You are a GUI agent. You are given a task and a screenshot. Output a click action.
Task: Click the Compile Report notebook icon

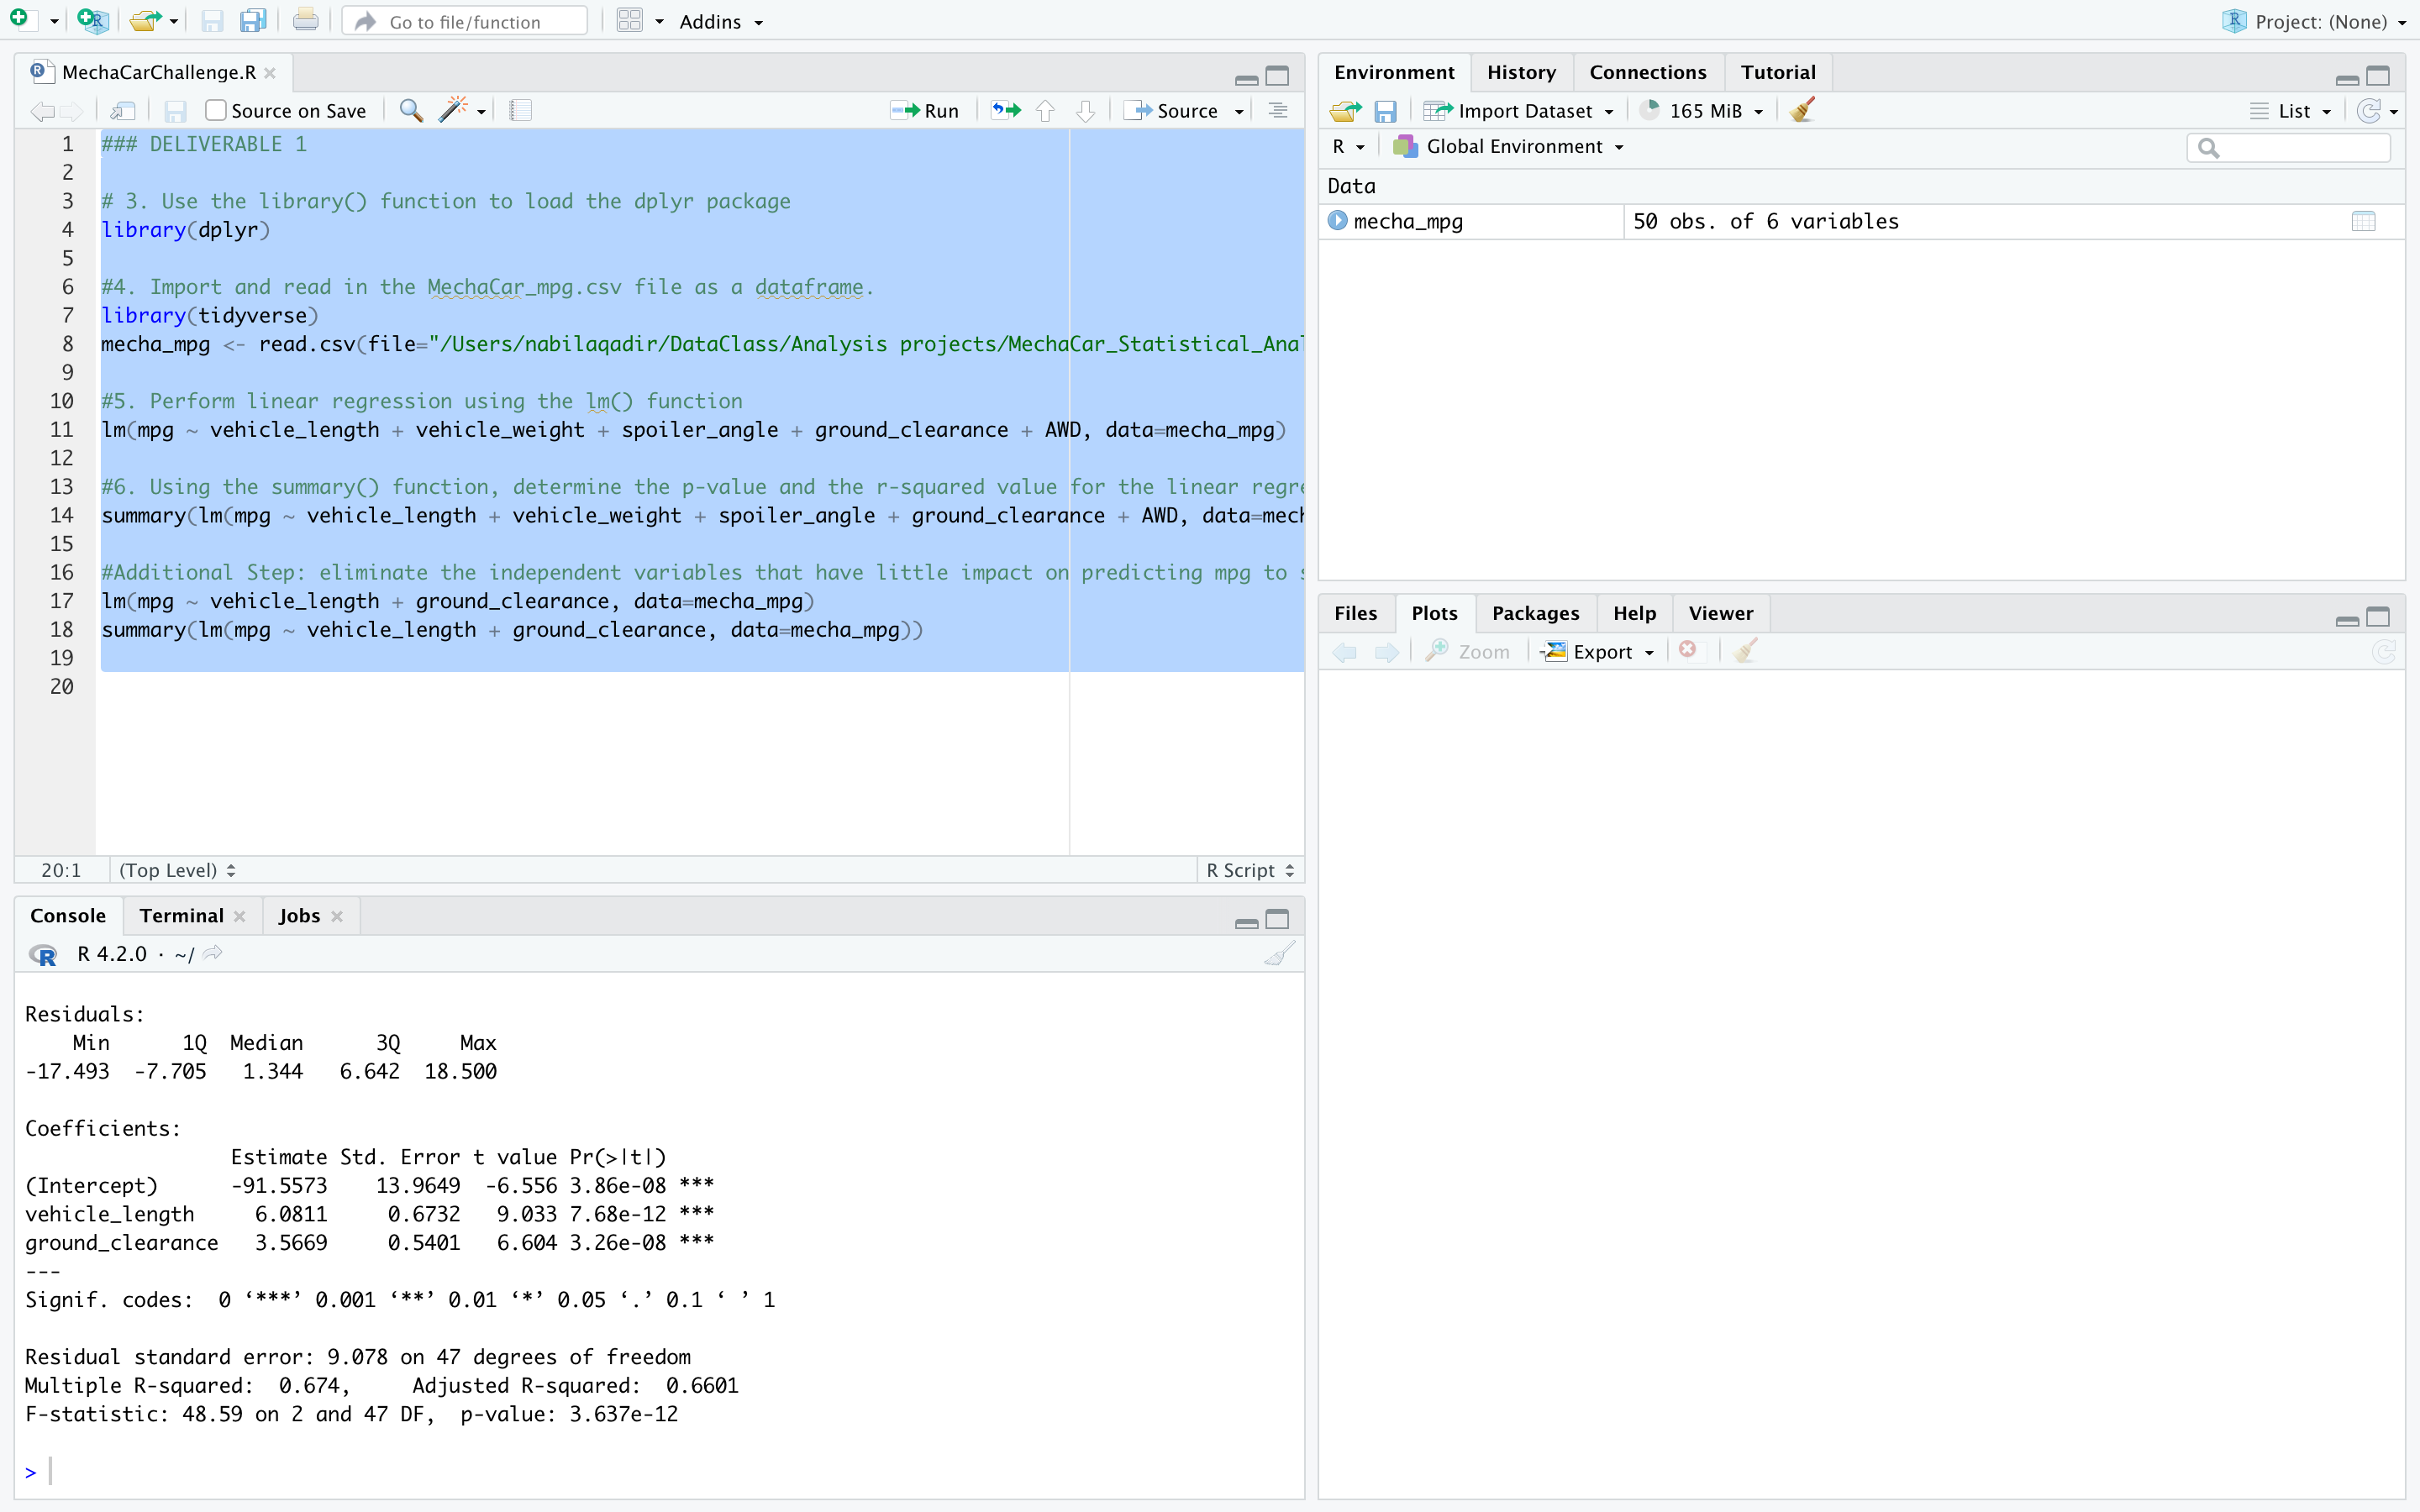pyautogui.click(x=520, y=110)
